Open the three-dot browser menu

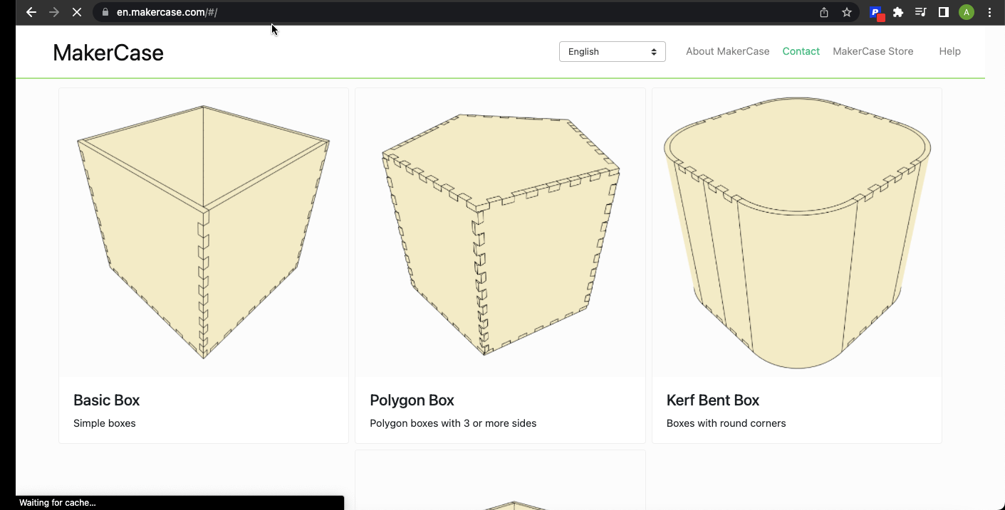[x=989, y=12]
